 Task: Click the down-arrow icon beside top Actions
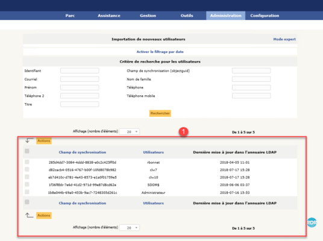(x=29, y=140)
